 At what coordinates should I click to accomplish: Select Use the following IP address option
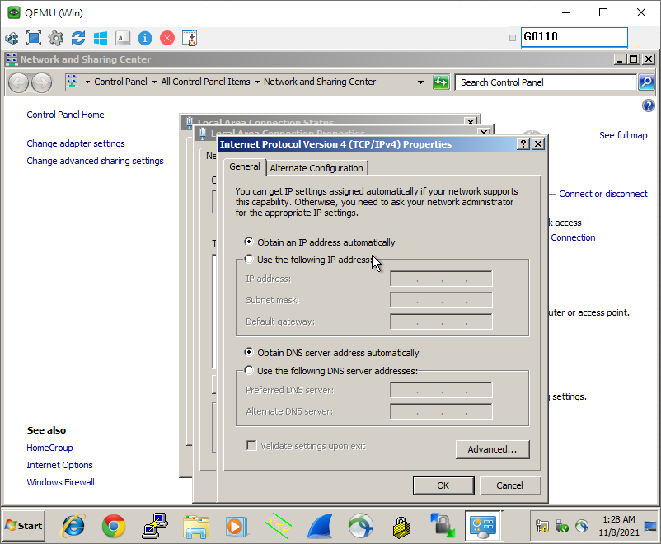249,260
